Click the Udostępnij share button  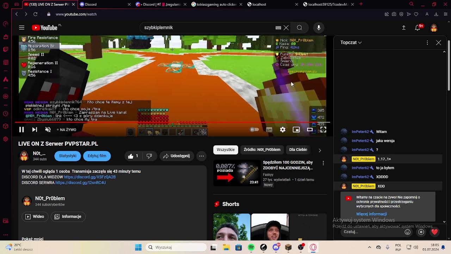pyautogui.click(x=177, y=156)
